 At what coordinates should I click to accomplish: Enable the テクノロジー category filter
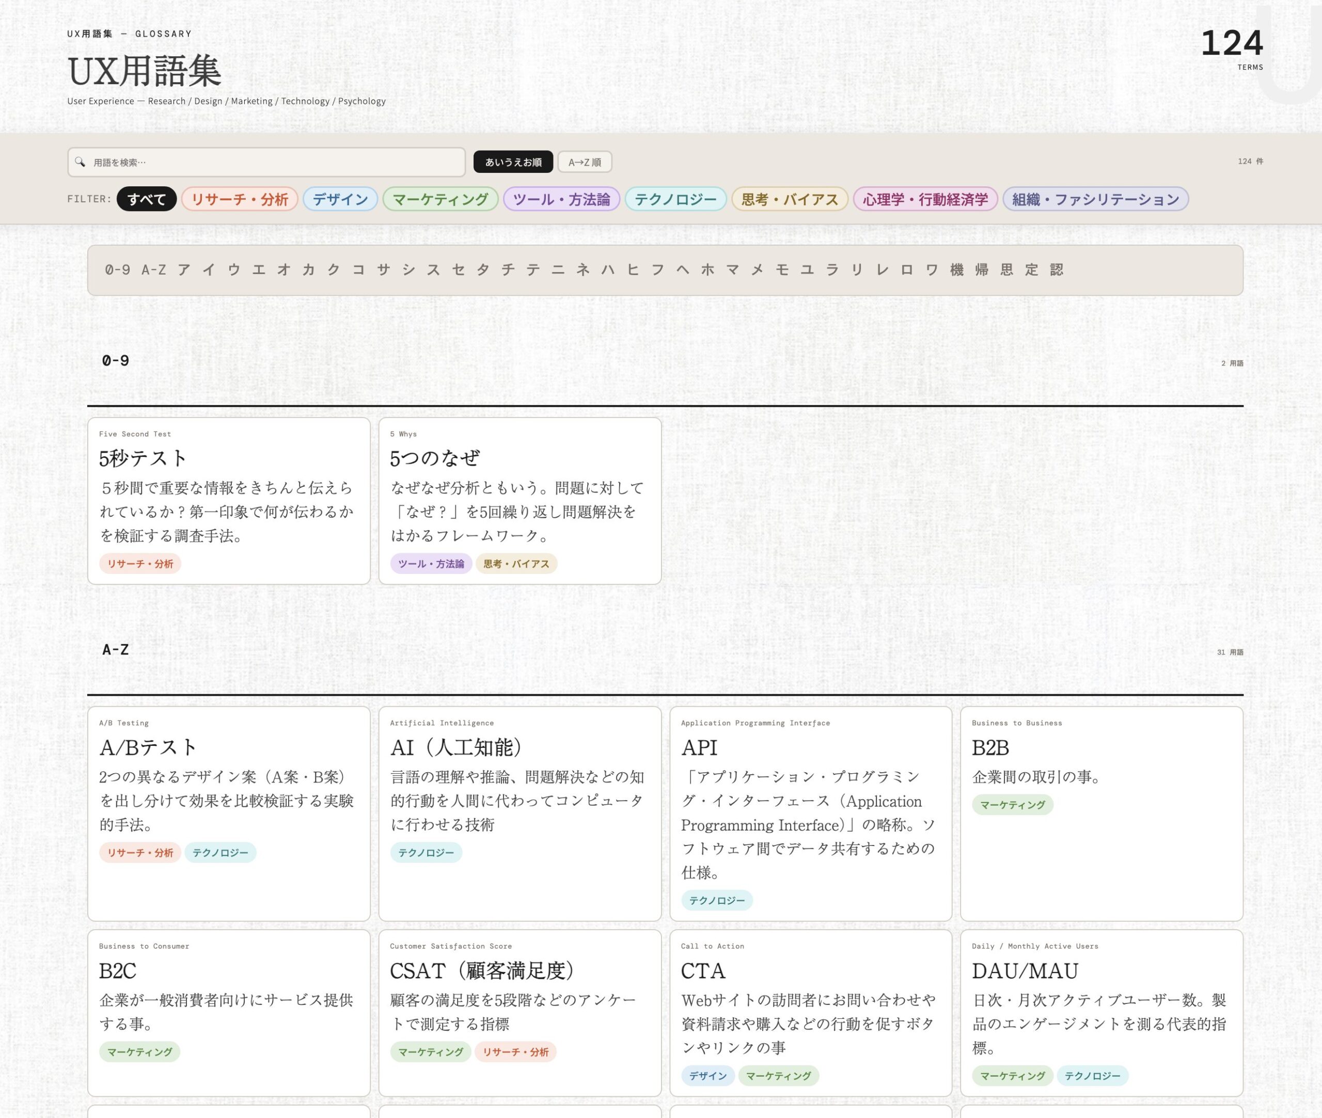point(676,199)
